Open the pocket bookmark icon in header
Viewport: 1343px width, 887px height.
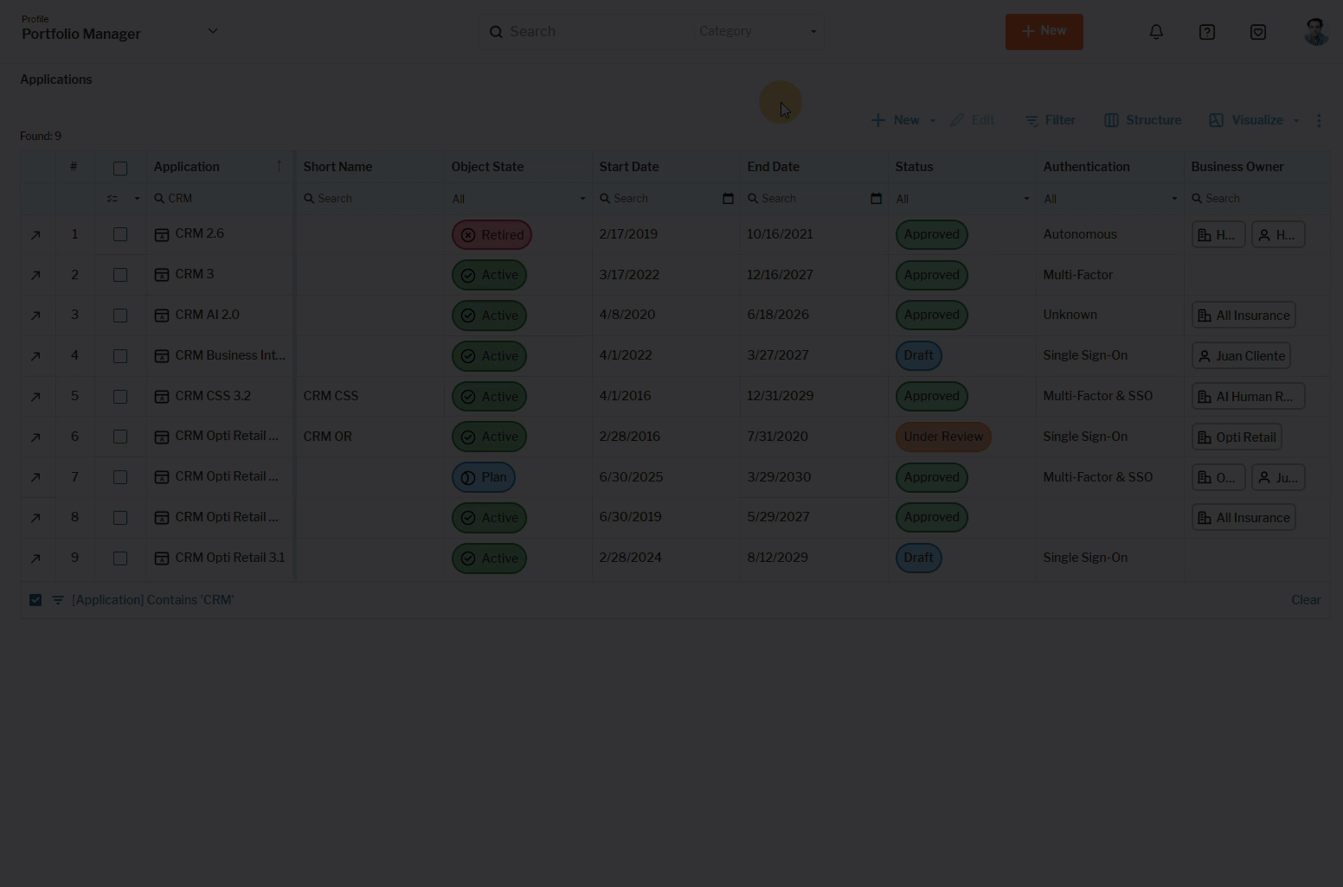(1258, 32)
